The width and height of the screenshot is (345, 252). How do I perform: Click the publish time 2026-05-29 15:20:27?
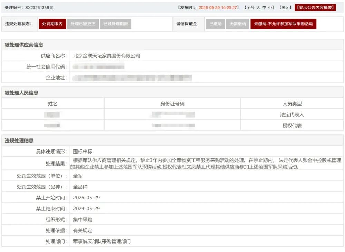tap(218, 8)
